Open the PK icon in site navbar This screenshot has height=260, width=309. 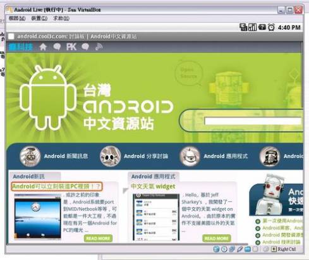click(x=71, y=47)
